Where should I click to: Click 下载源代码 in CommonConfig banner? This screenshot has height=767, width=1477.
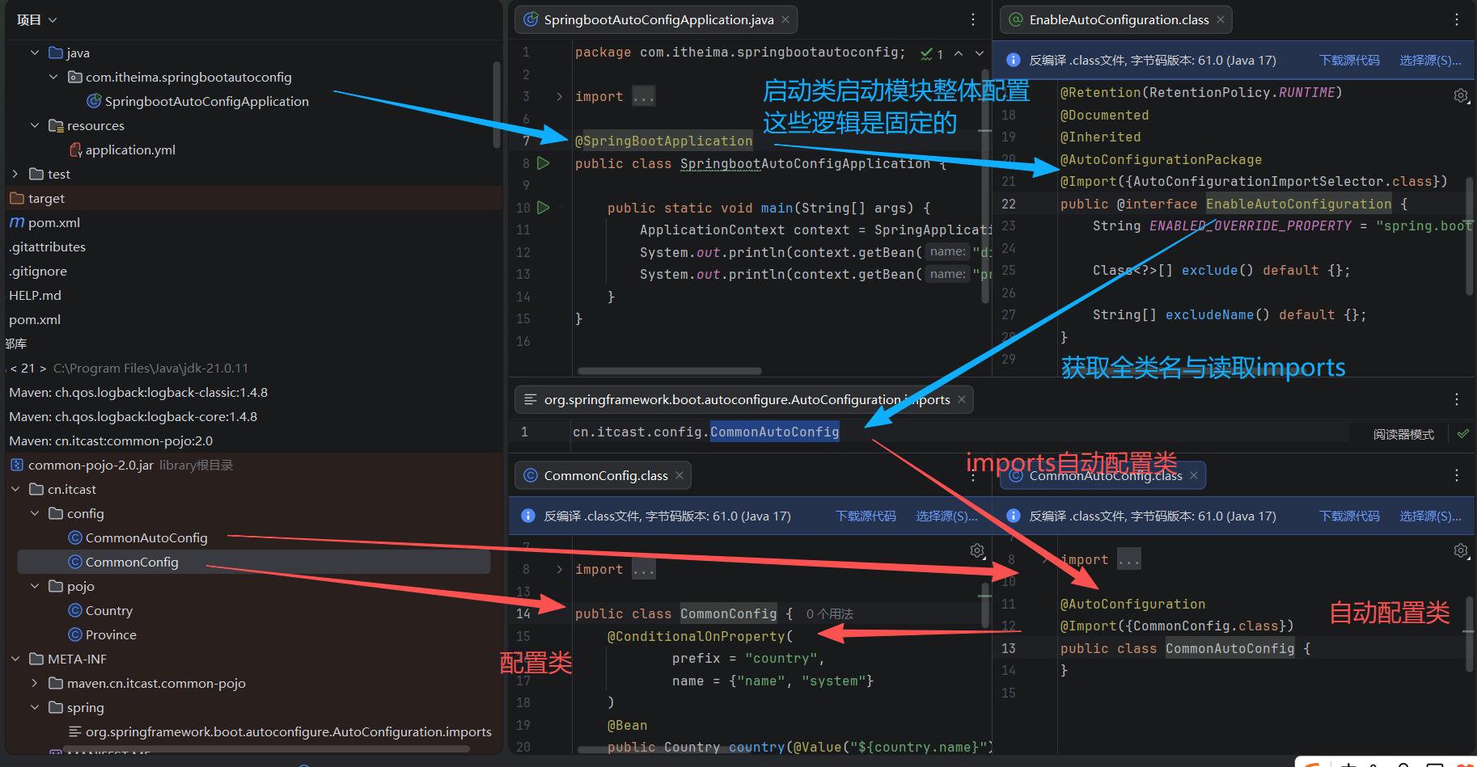pyautogui.click(x=865, y=516)
